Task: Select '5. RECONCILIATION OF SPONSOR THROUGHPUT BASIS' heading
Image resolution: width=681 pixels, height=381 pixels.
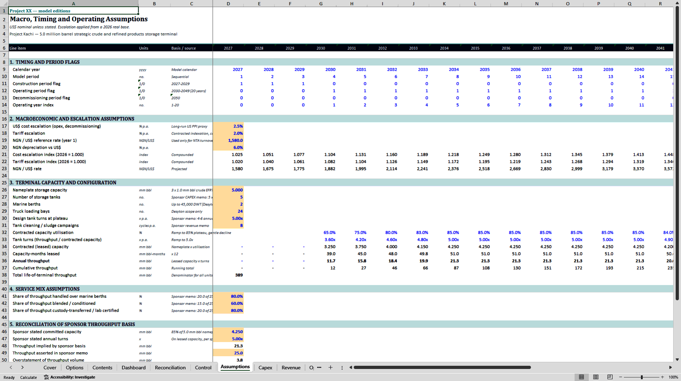Action: 72,324
